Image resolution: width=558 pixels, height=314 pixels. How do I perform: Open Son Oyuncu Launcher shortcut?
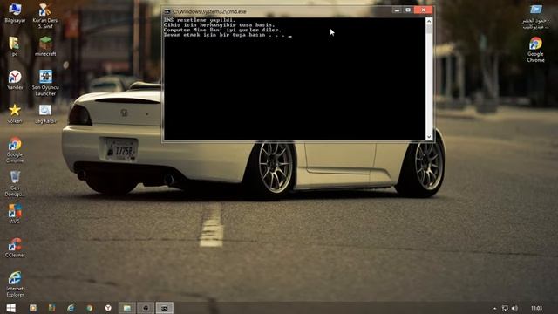45,83
